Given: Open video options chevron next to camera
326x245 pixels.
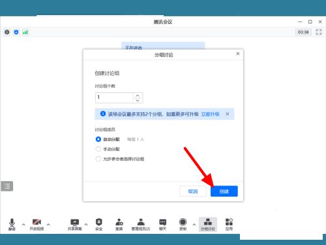Looking at the screenshot, I should tap(48, 224).
